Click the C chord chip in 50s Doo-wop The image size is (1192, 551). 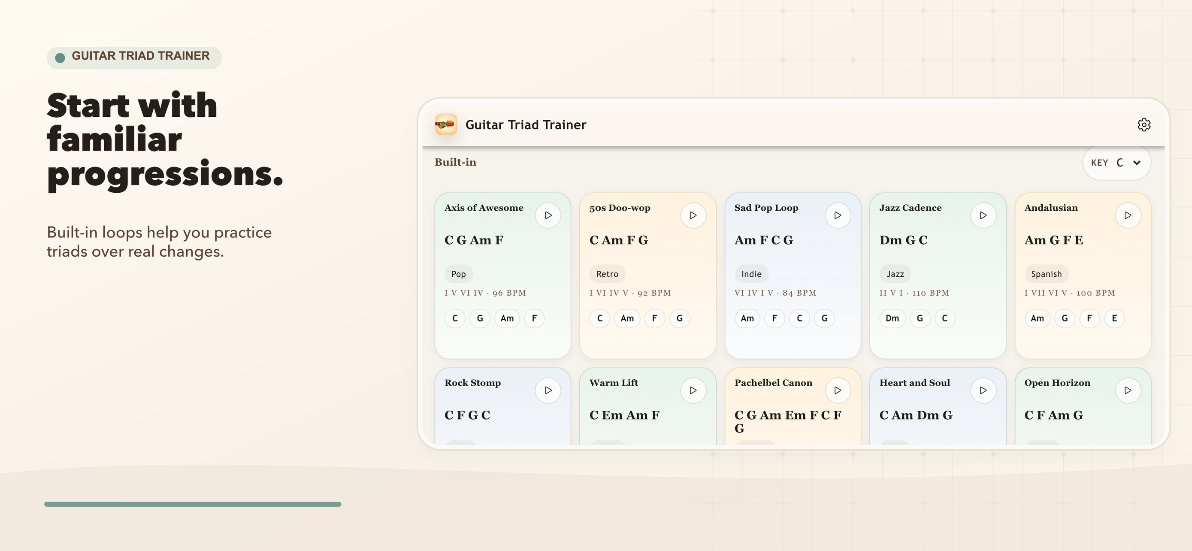pyautogui.click(x=600, y=318)
